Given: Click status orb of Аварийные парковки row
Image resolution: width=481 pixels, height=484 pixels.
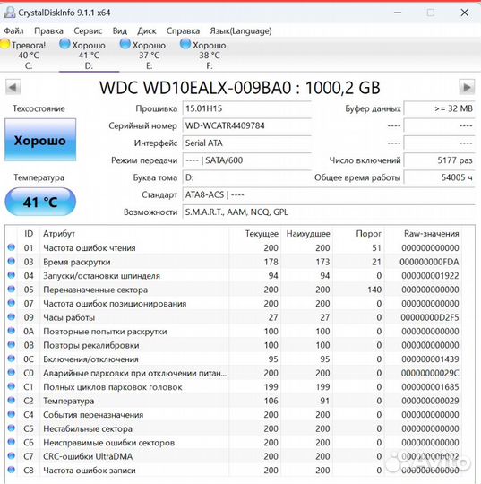Looking at the screenshot, I should 12,372.
